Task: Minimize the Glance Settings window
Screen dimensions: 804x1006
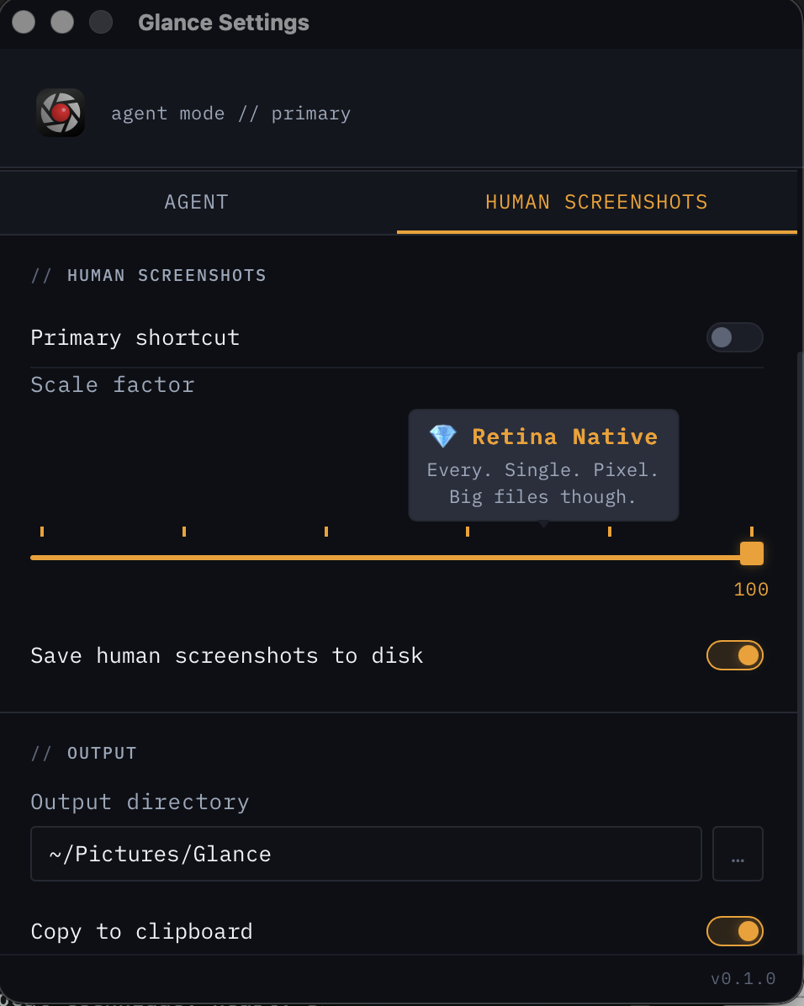Action: pyautogui.click(x=62, y=22)
